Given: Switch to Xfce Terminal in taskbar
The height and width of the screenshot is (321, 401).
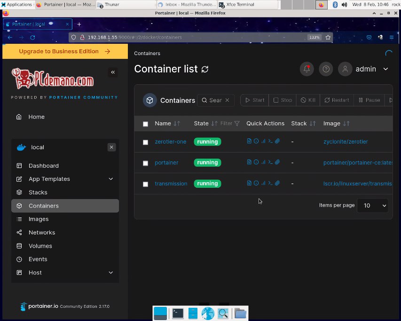Looking at the screenshot, I should (x=247, y=5).
